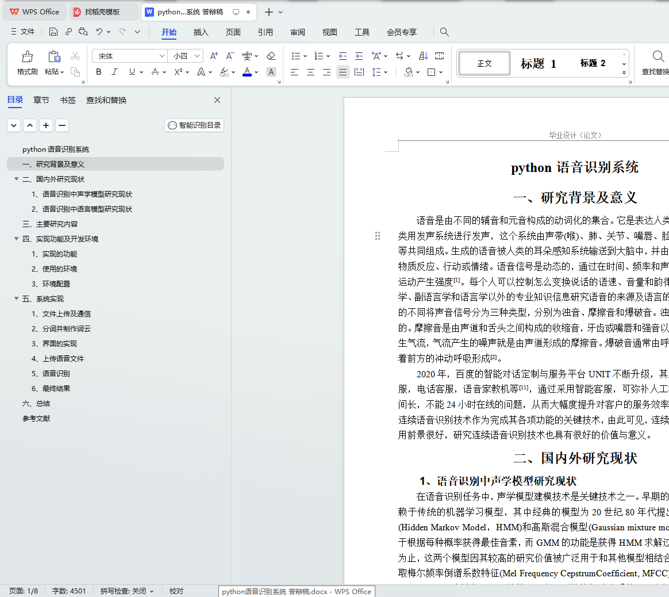
Task: Collapse the 二、国内外研究现状 outline section
Action: click(17, 179)
